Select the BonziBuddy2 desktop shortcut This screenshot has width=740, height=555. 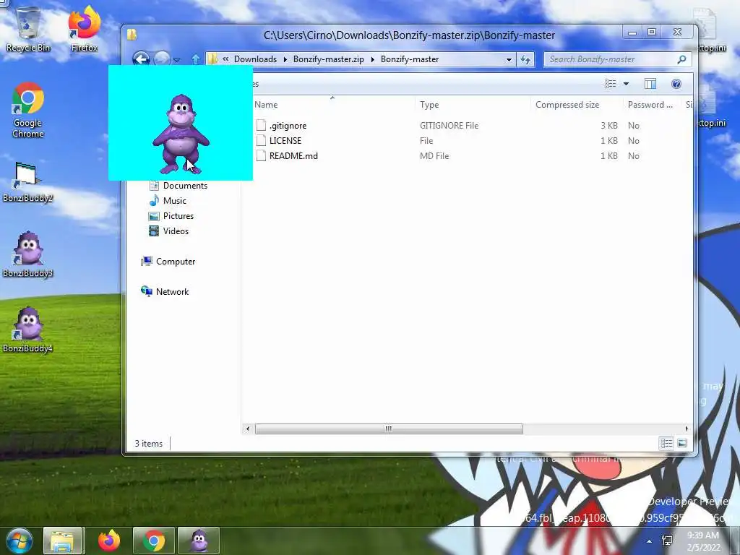(x=27, y=181)
